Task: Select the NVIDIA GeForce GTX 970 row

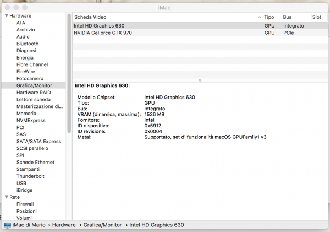Action: pyautogui.click(x=165, y=33)
